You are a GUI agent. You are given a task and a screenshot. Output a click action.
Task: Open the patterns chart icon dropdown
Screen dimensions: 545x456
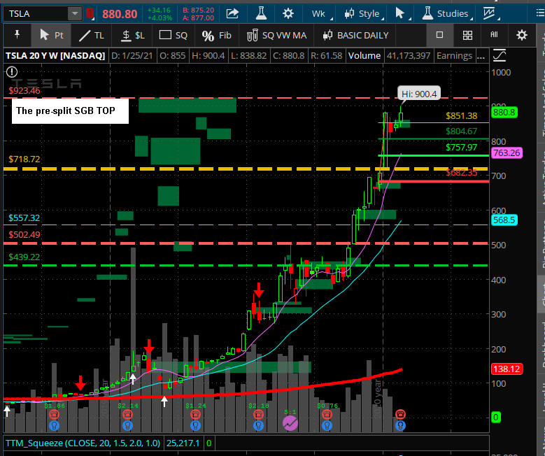point(491,13)
